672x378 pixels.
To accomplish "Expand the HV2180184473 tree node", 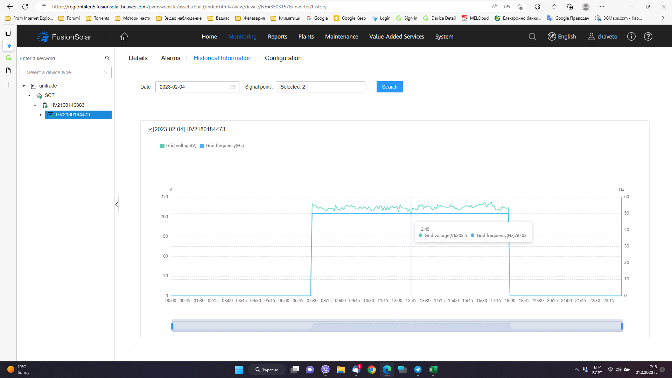I will [41, 115].
